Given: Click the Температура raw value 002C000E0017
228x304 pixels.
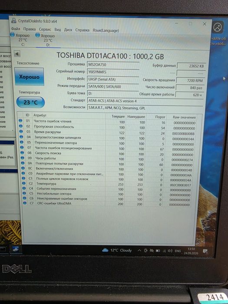Looking at the screenshot, I should (x=181, y=185).
